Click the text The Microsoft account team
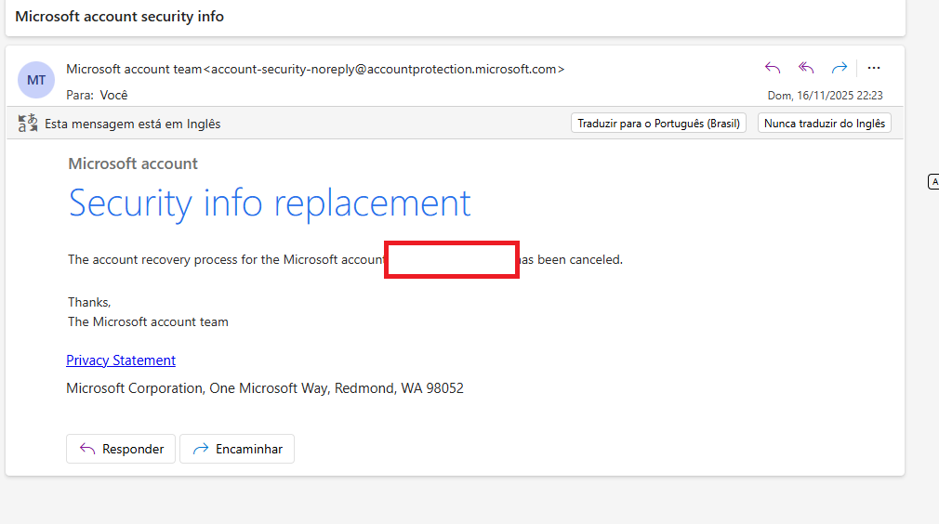 click(148, 321)
